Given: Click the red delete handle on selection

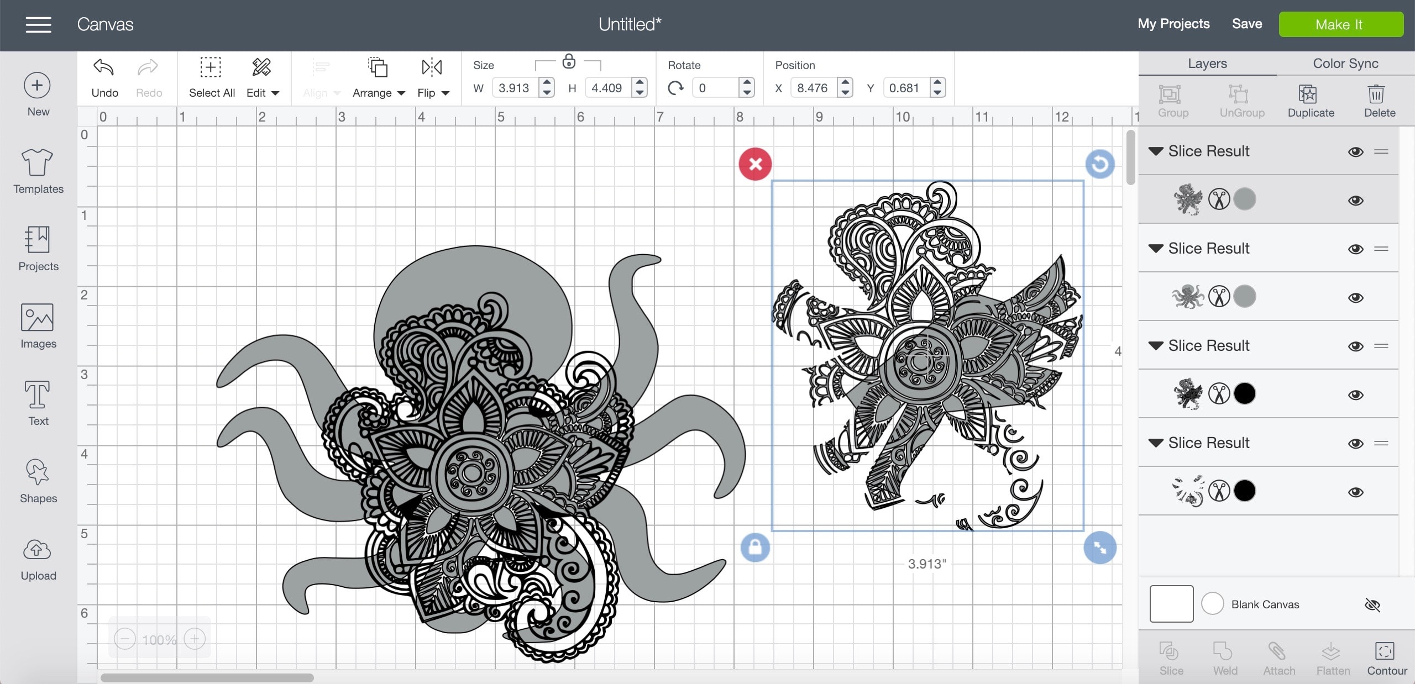Looking at the screenshot, I should 755,164.
